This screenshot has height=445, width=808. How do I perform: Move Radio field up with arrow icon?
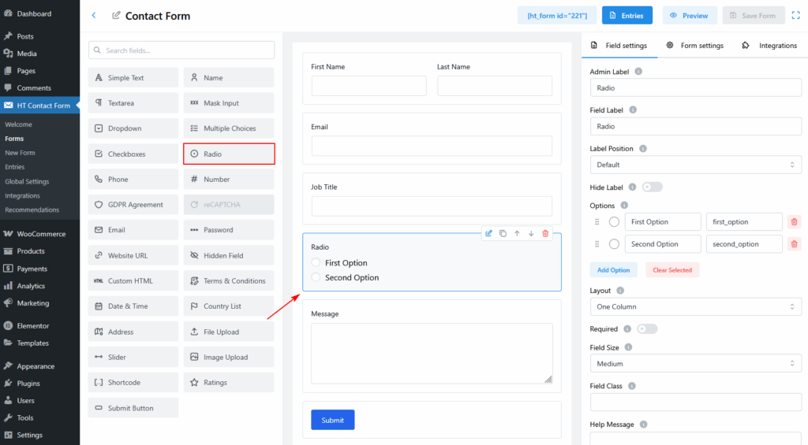pyautogui.click(x=517, y=233)
